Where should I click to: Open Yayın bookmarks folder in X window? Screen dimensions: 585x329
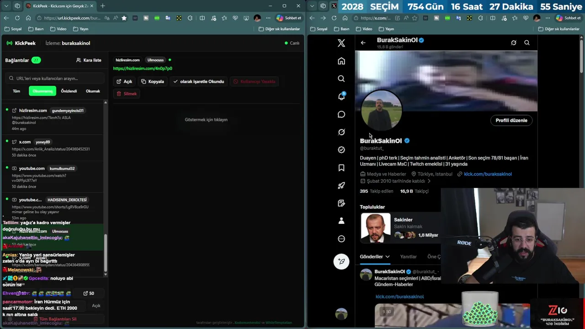click(386, 29)
